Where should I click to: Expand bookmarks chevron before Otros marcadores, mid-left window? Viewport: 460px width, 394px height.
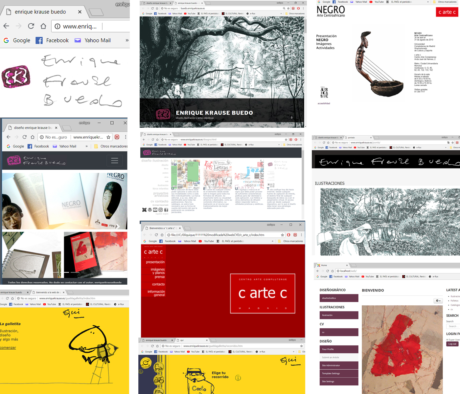coord(87,146)
